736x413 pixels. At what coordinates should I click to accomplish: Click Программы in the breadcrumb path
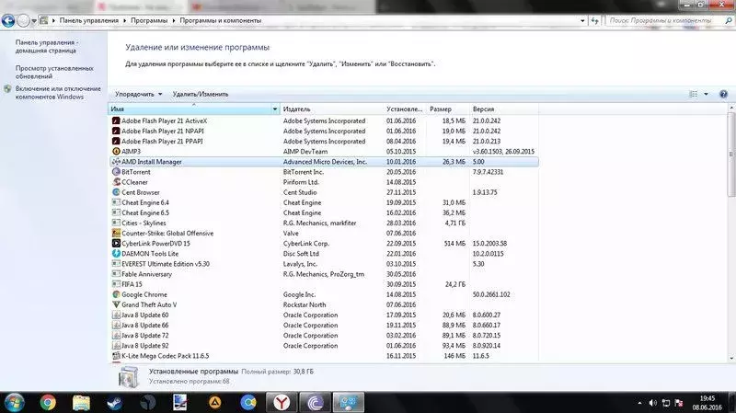pos(149,20)
